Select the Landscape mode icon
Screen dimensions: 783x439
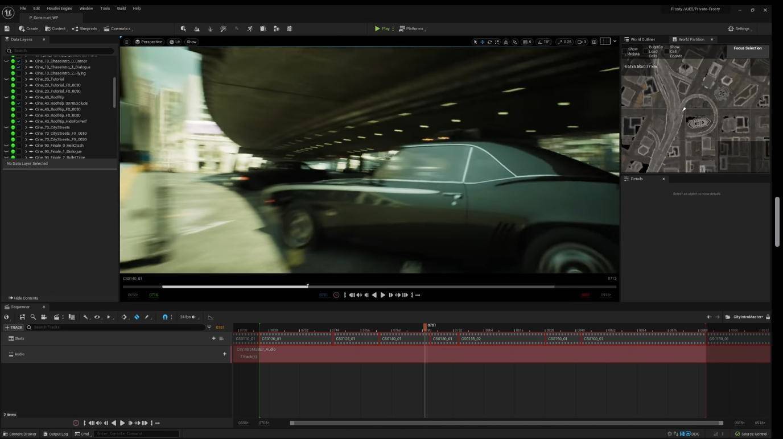point(197,28)
